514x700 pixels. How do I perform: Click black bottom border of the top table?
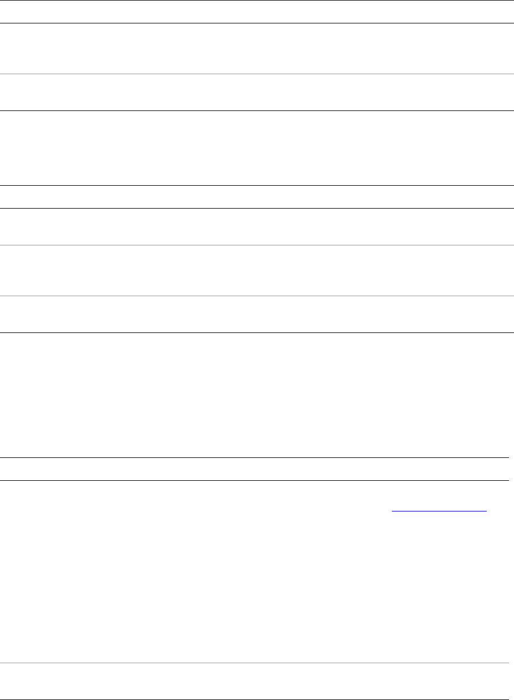pos(256,112)
